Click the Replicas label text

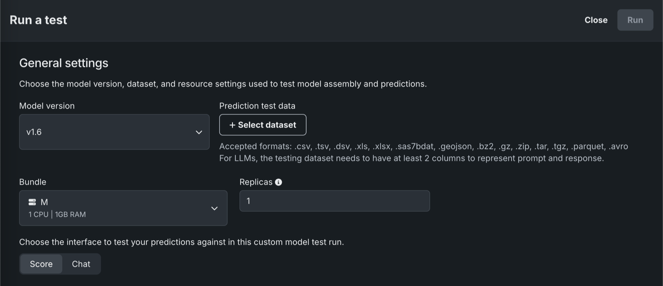[x=256, y=182]
